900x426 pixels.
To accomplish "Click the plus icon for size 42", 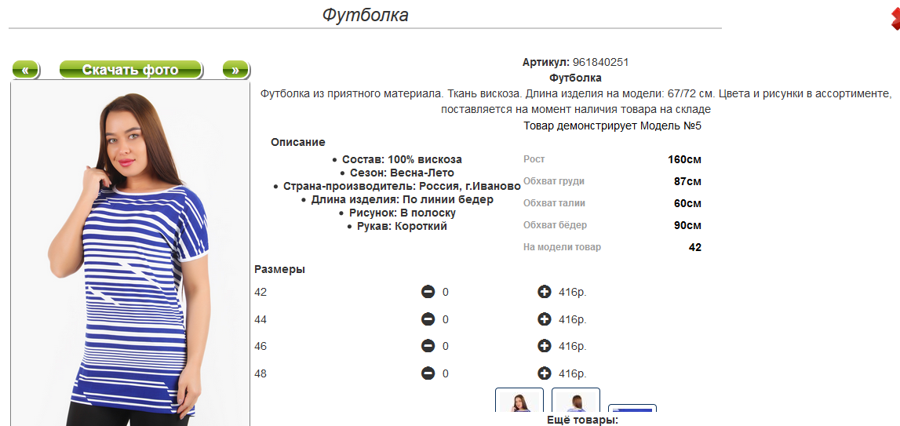I will [544, 292].
